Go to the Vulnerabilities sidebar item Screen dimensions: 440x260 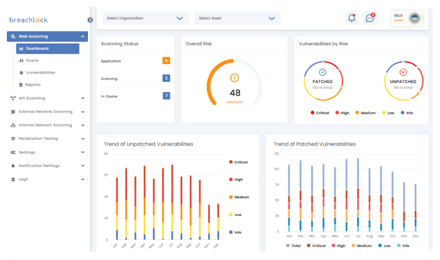point(40,72)
